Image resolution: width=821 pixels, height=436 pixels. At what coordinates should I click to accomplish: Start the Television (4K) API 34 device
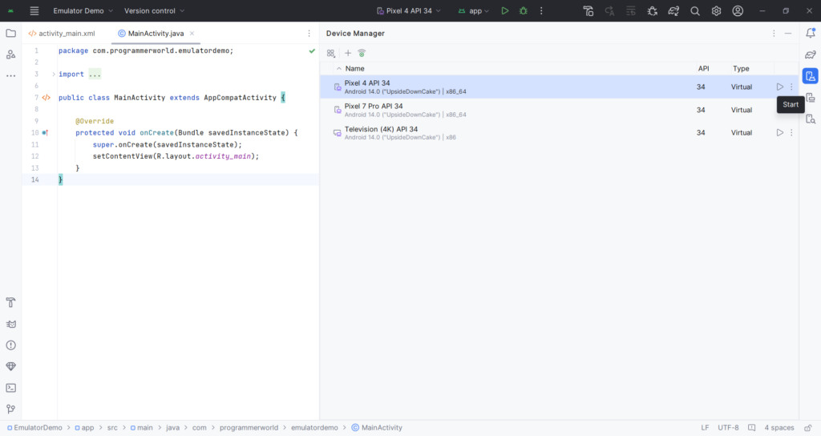779,133
